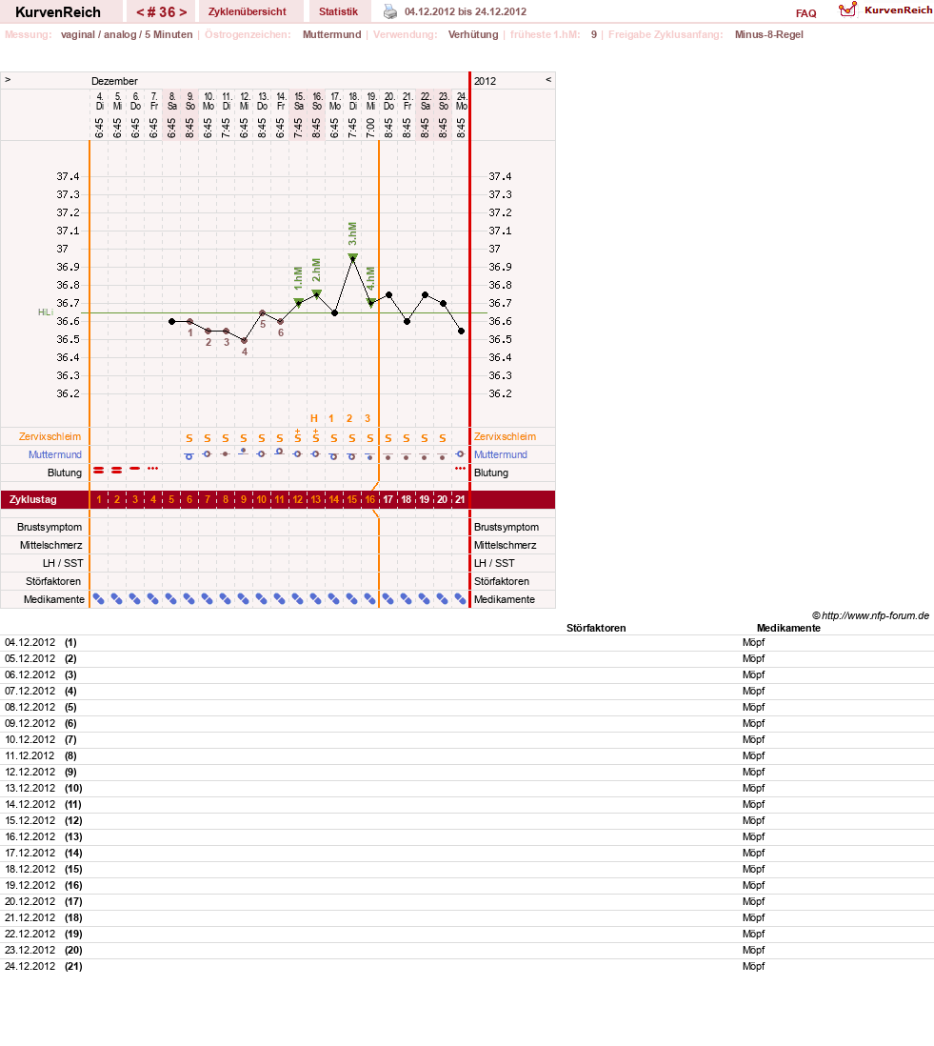The width and height of the screenshot is (934, 1046).
Task: Open the FAQ link
Action: point(806,13)
